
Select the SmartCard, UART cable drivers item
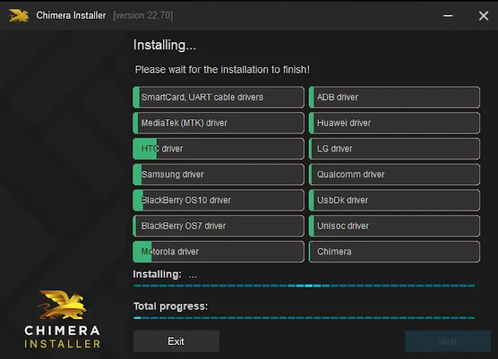218,98
